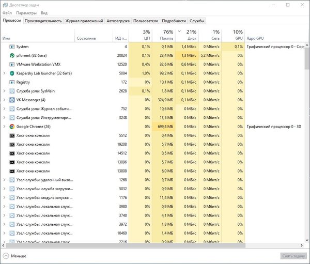Collapse view with the Меньше button

pos(15,256)
